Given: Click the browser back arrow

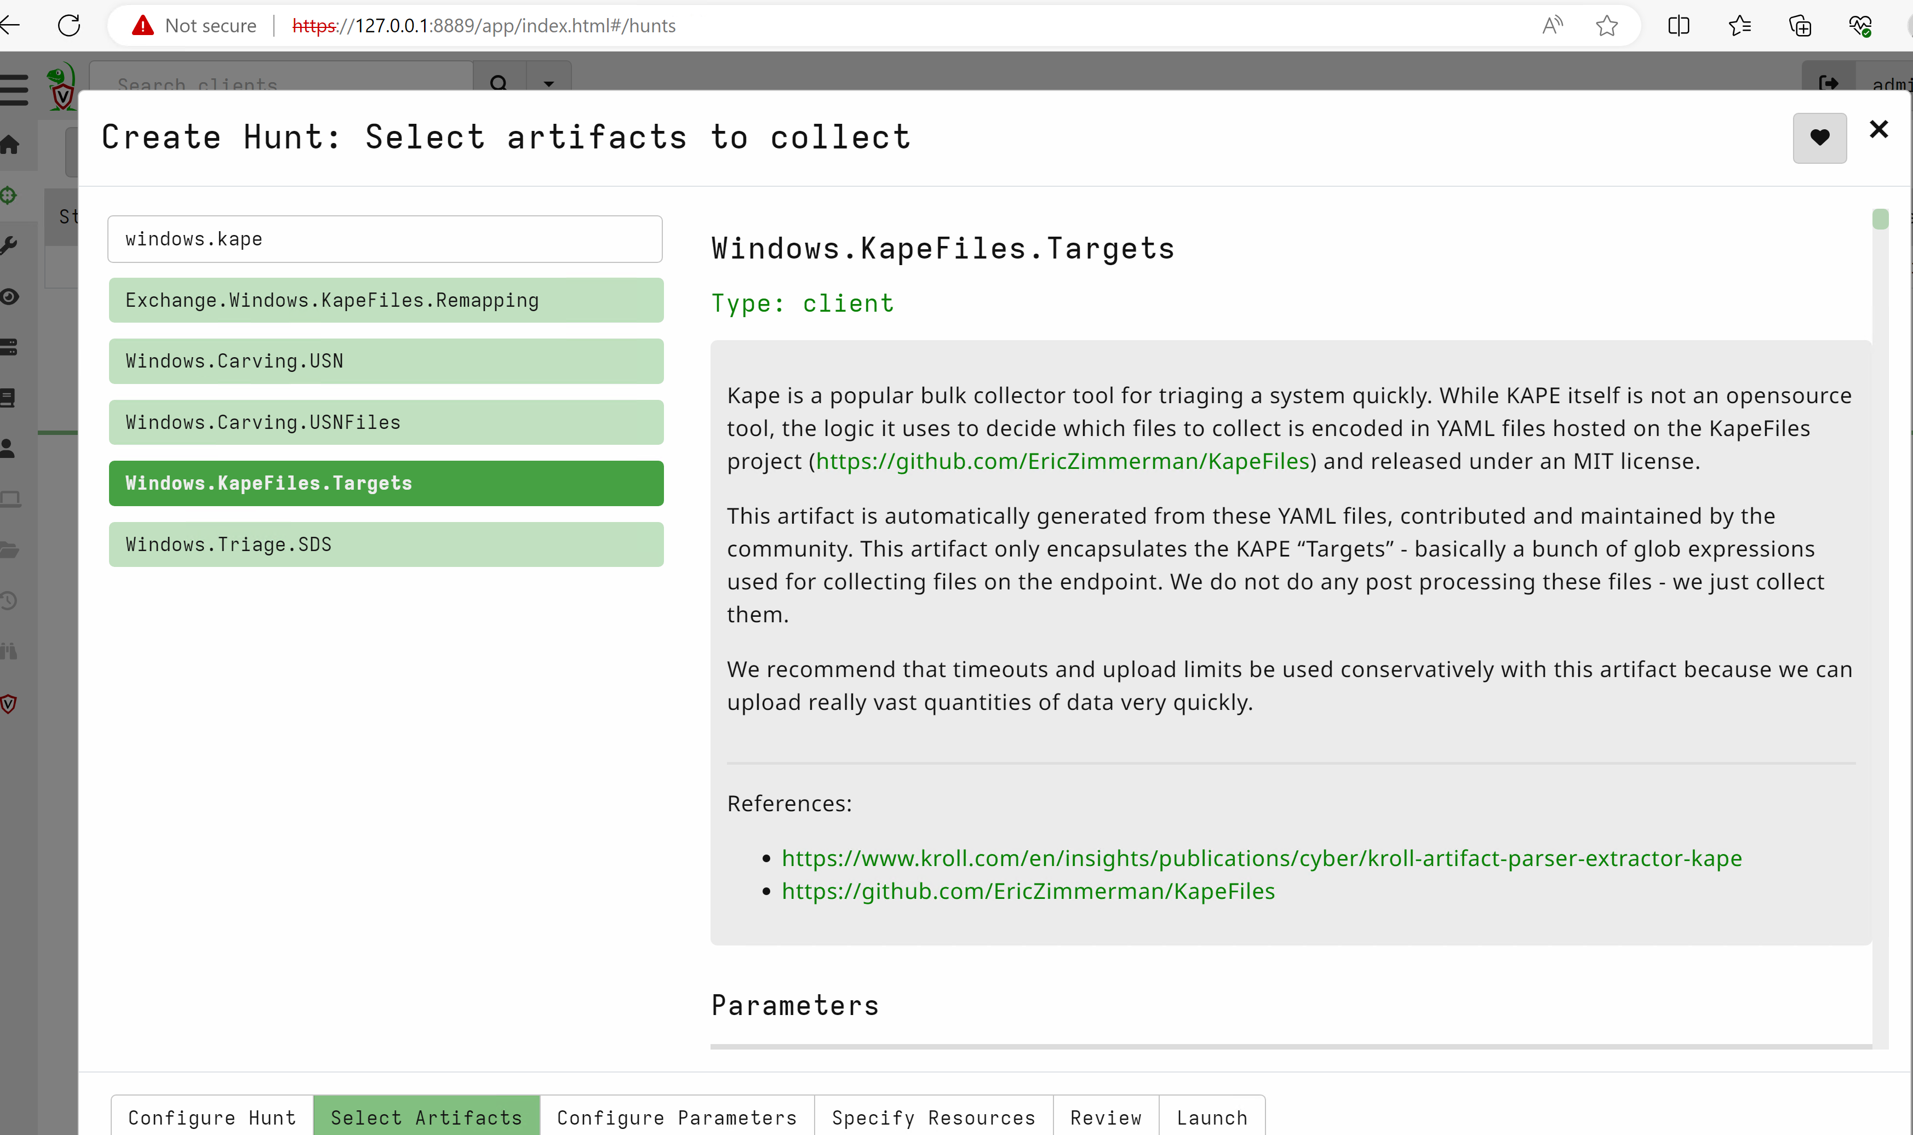Looking at the screenshot, I should 10,25.
